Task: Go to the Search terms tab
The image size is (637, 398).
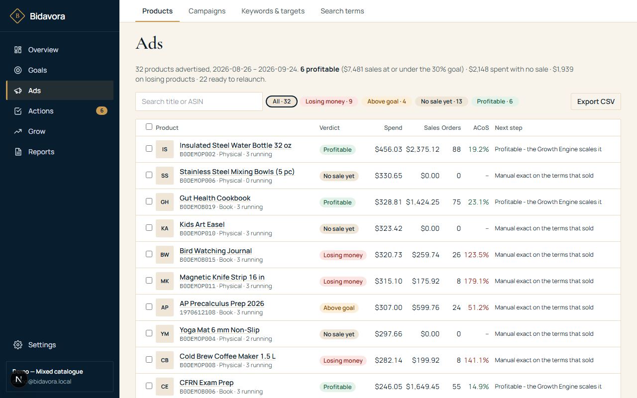Action: point(342,11)
